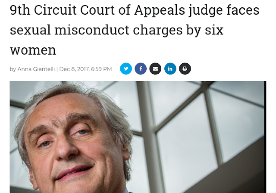The width and height of the screenshot is (276, 193).
Task: Open author Anna Giaritelli's profile link
Action: point(36,69)
